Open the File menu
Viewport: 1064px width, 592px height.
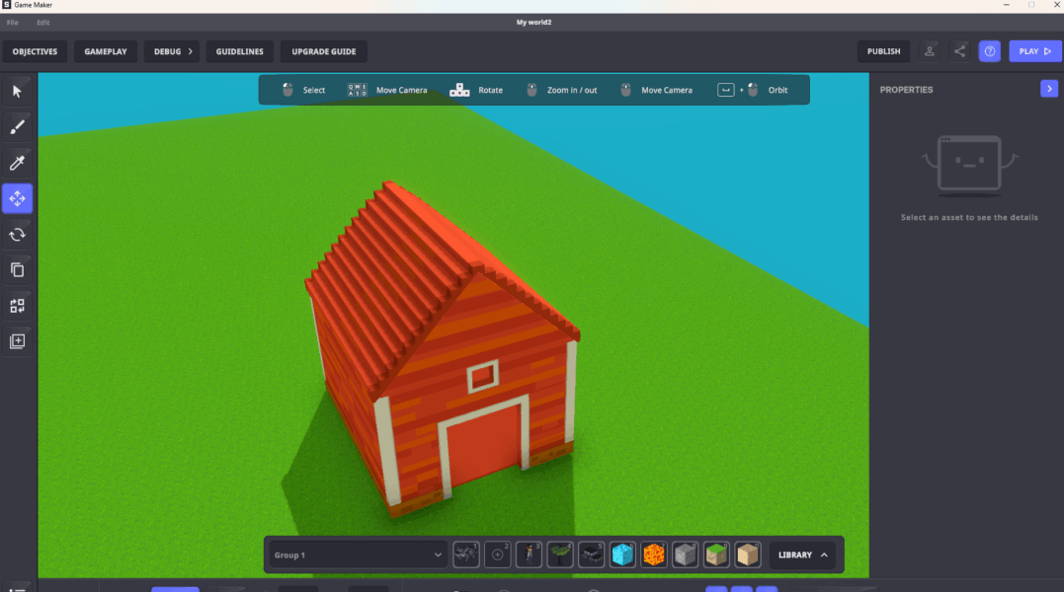pos(12,23)
